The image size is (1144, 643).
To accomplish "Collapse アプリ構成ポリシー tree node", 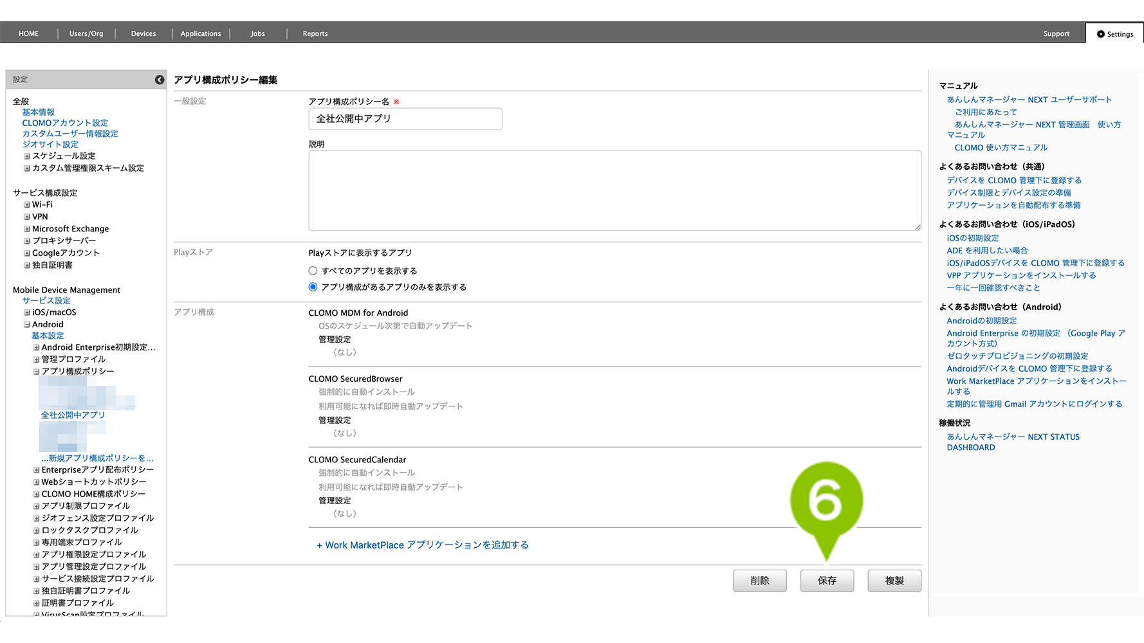I will click(37, 372).
